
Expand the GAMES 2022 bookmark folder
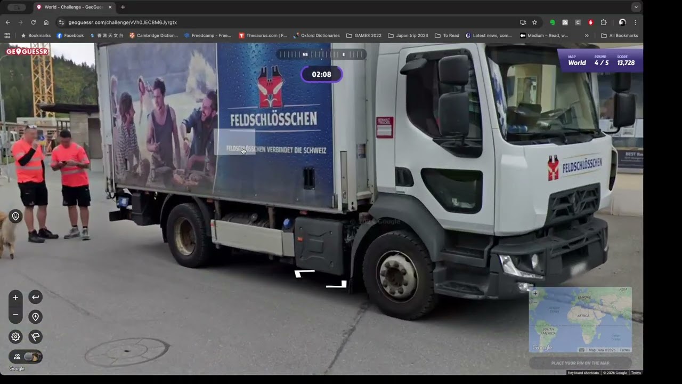point(364,35)
